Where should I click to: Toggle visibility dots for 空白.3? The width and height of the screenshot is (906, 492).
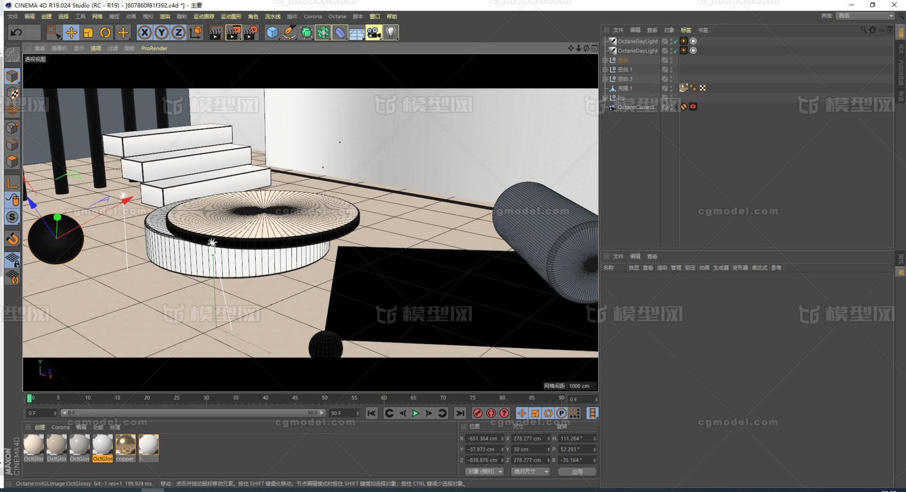[671, 79]
